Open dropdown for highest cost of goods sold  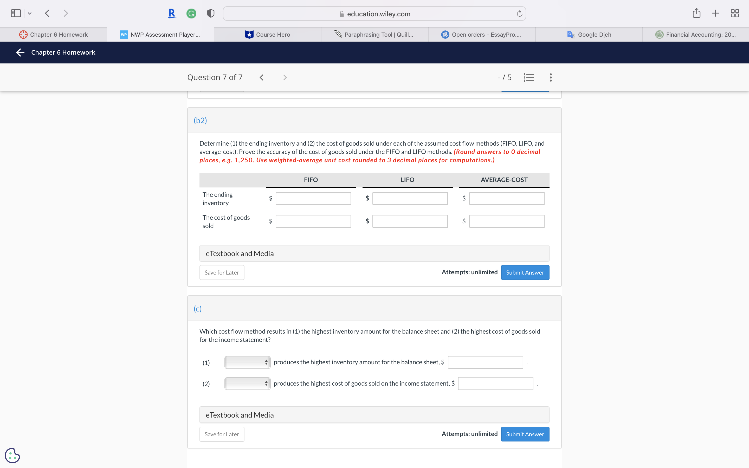point(247,383)
